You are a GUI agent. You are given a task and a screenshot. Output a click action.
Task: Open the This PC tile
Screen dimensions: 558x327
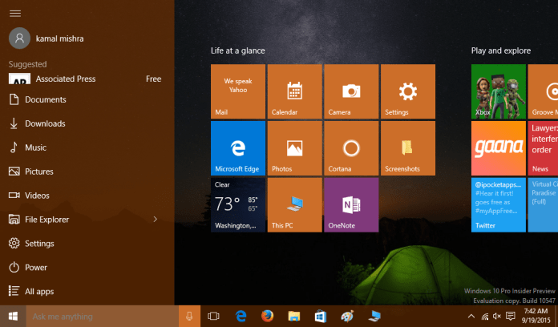(x=295, y=205)
